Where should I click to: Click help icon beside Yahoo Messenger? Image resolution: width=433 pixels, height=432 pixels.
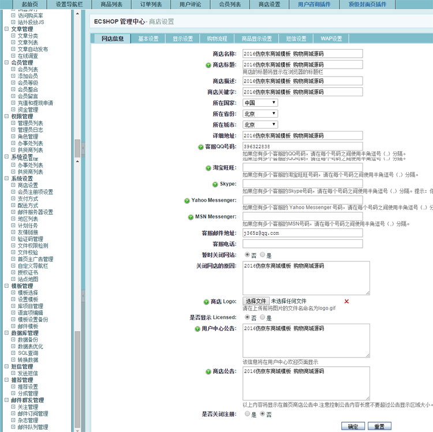(x=187, y=201)
